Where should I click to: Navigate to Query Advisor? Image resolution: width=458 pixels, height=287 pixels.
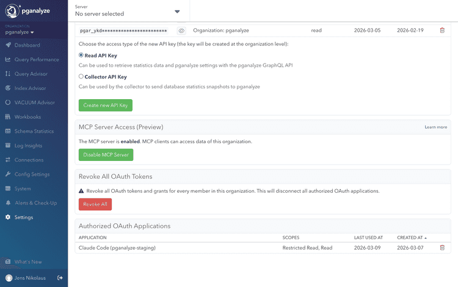(31, 73)
